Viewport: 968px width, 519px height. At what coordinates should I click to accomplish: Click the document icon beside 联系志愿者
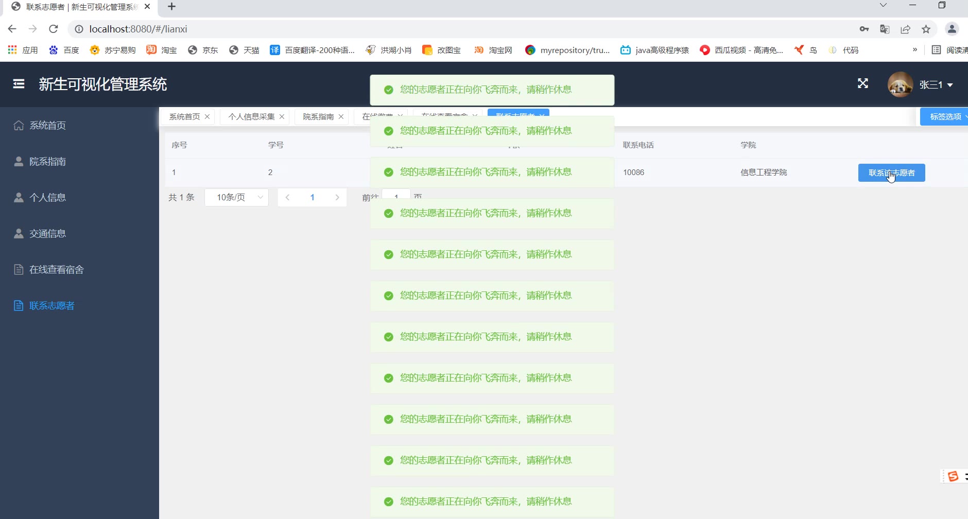coord(19,305)
